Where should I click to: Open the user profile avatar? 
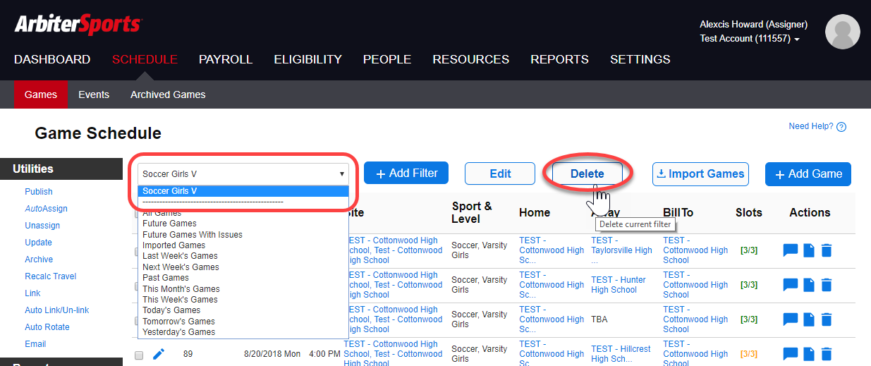[x=842, y=32]
